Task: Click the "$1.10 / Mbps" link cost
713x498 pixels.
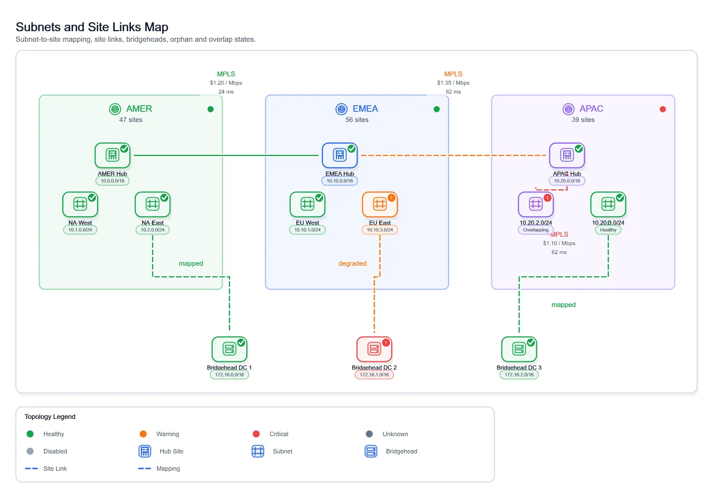Action: (x=559, y=243)
